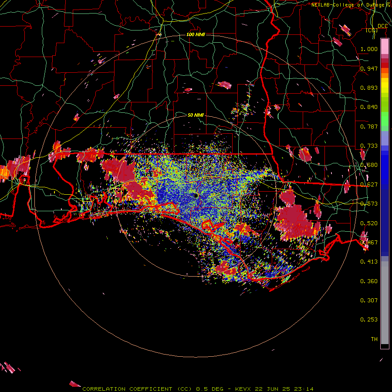This screenshot has width=392, height=392.
Task: Click the 0.307 legend value
Action: point(369,300)
